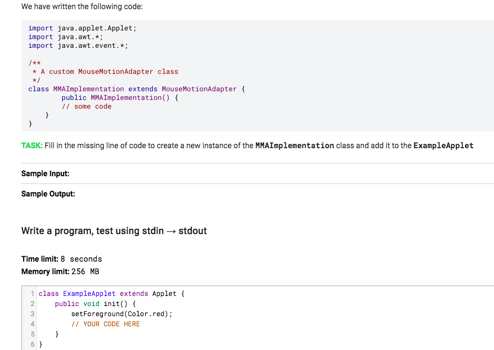This screenshot has height=350, width=494.
Task: Click the 'import java.applet.Applet;' code line
Action: click(x=82, y=28)
